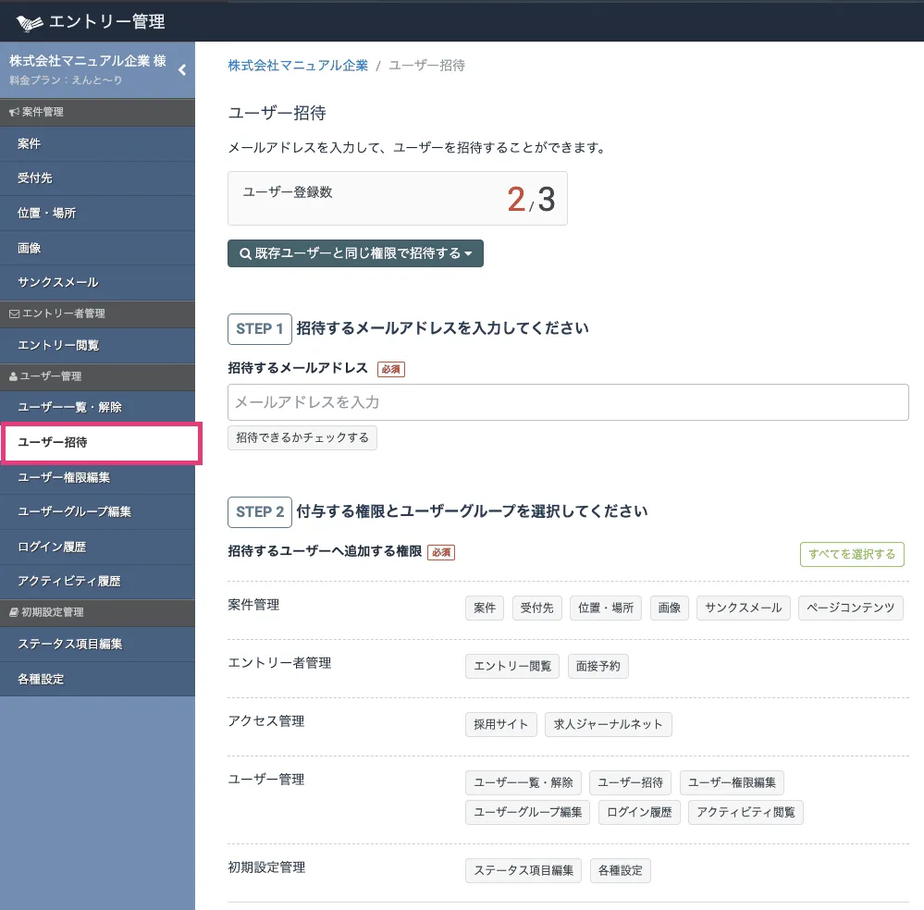
Task: Open the 既存ユーザーと同じ権限で招待する dropdown
Action: click(354, 252)
